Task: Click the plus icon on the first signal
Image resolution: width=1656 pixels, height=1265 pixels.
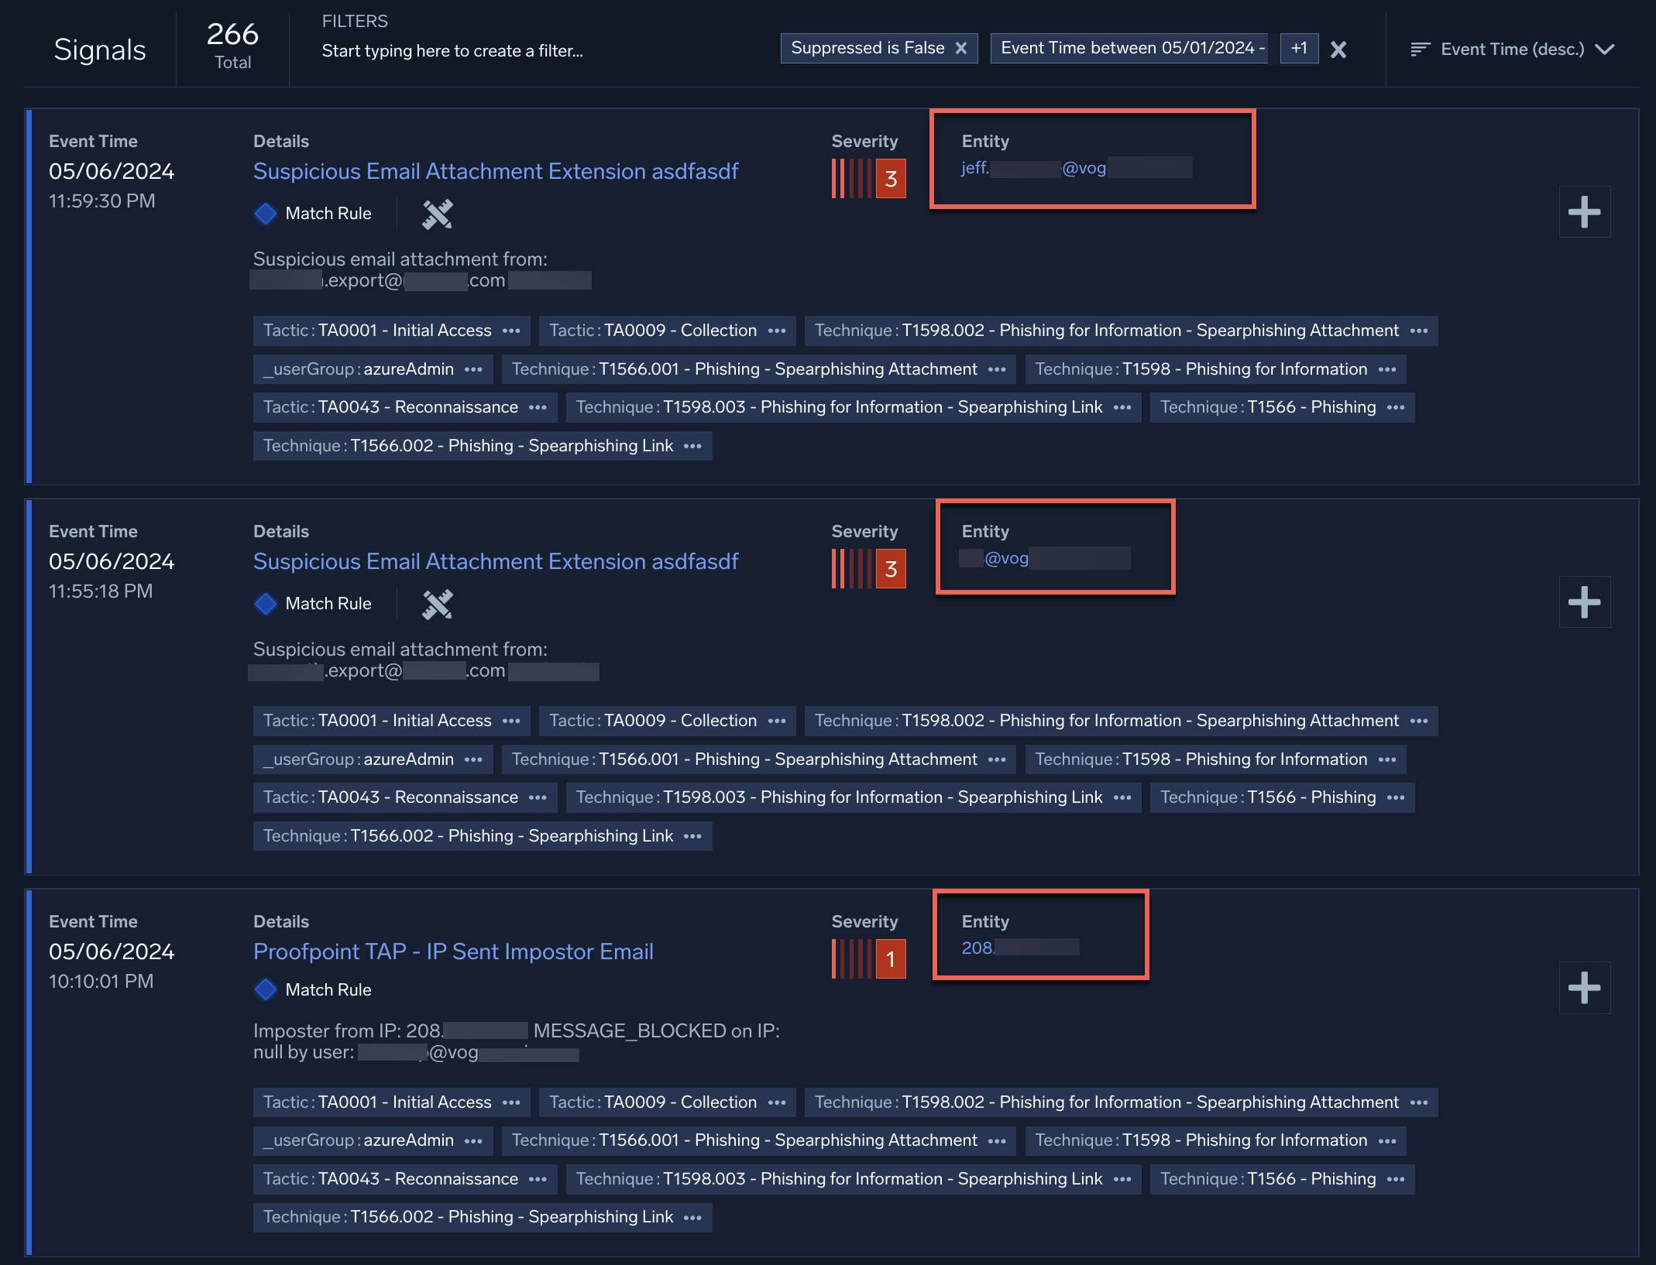Action: tap(1584, 212)
